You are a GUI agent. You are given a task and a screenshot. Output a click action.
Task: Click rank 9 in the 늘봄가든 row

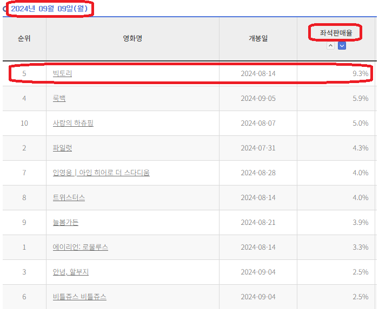[24, 222]
